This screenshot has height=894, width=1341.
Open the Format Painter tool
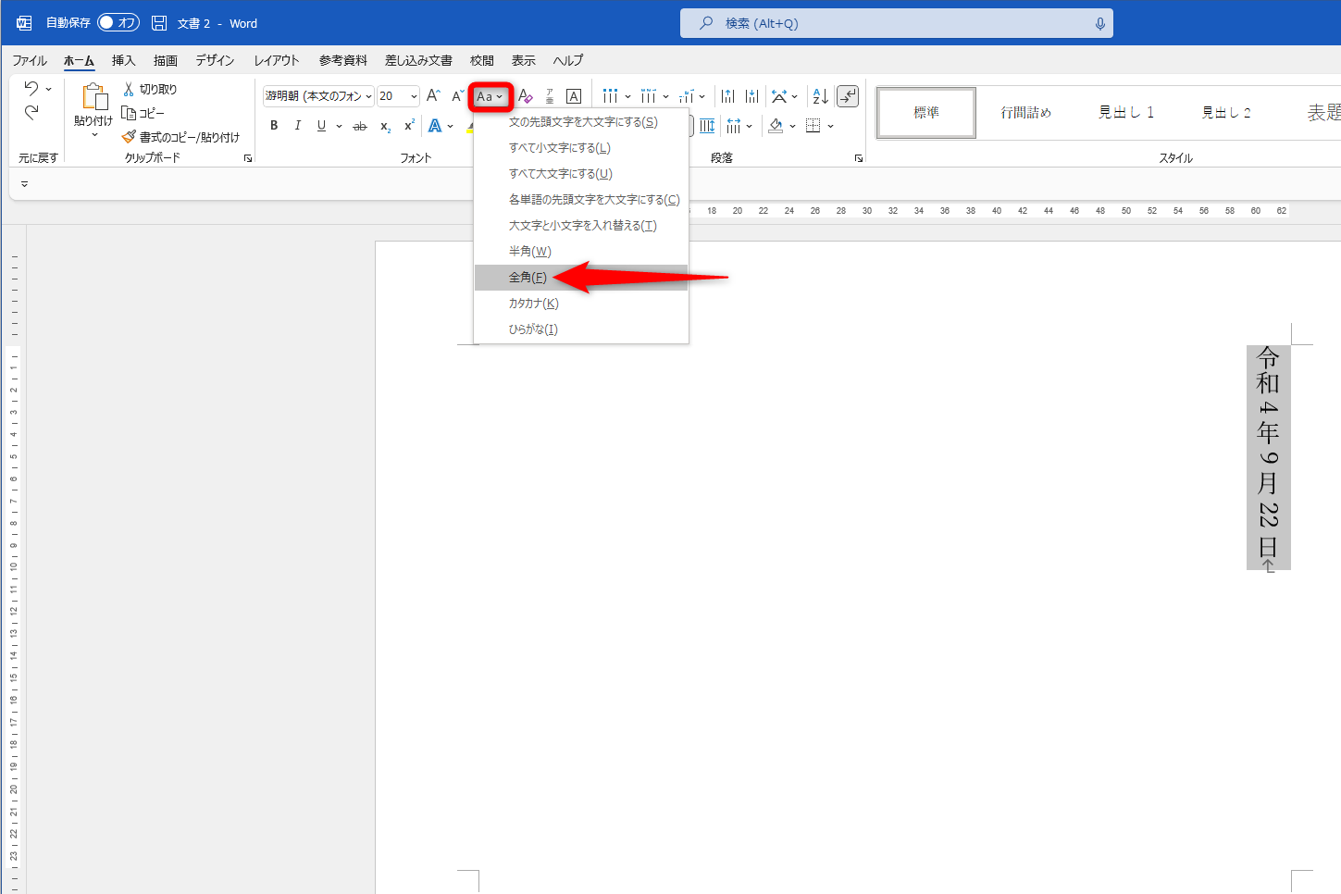pyautogui.click(x=130, y=136)
